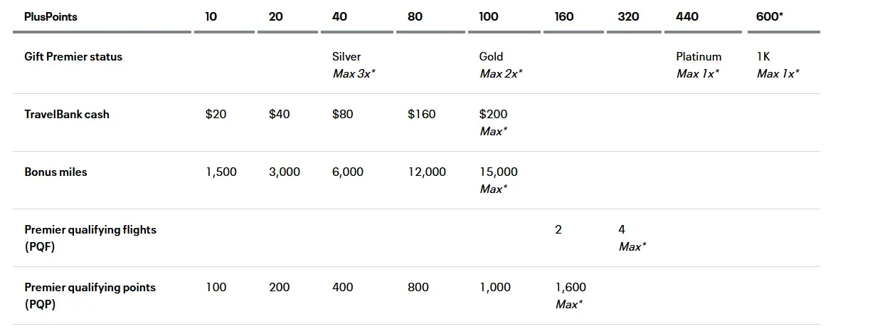Viewport: 870px width, 329px height.
Task: Click the Max 3x* note under Silver
Action: pos(354,73)
